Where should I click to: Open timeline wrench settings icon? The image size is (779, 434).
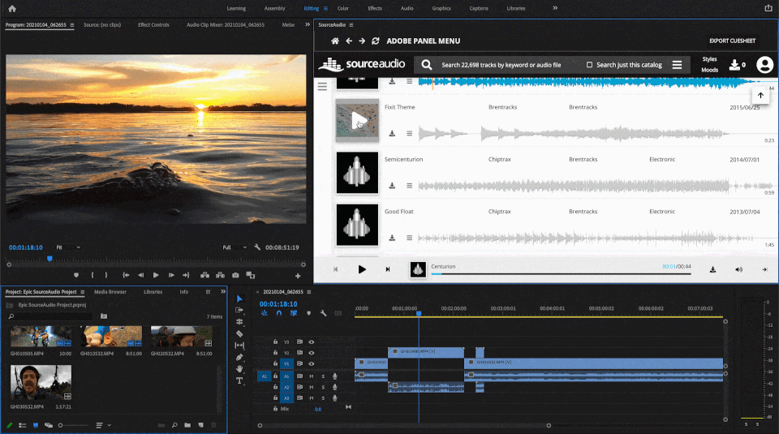[x=324, y=313]
